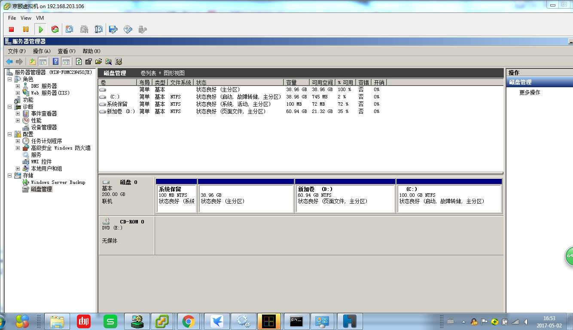Open the View menu of VM console

26,18
